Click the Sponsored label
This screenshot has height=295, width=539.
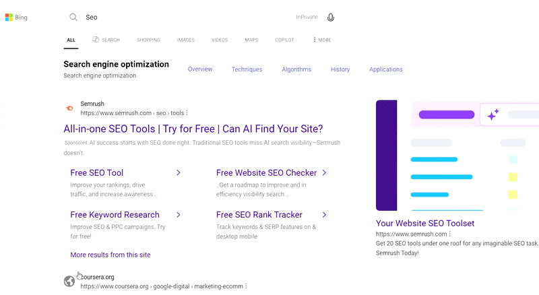75,143
